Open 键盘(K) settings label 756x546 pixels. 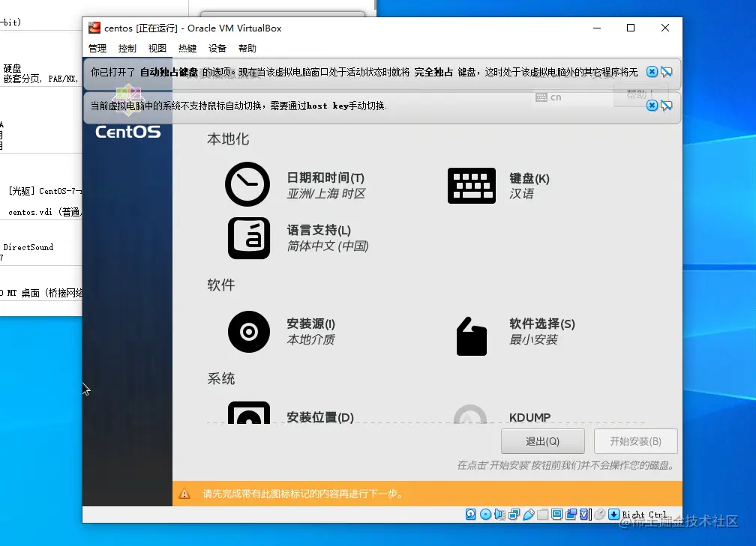(x=529, y=178)
